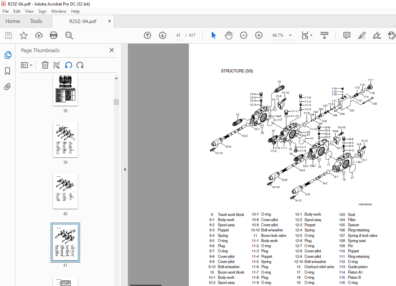This screenshot has height=286, width=396.
Task: Close the R25Z-9A.pdf tab
Action: point(109,21)
